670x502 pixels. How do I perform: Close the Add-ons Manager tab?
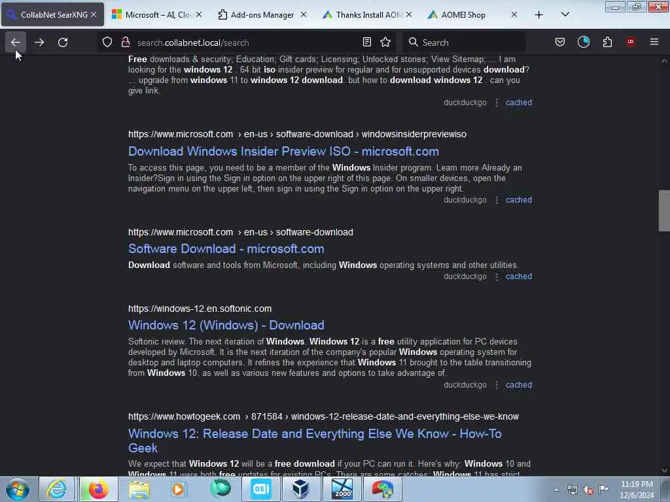[x=304, y=14]
